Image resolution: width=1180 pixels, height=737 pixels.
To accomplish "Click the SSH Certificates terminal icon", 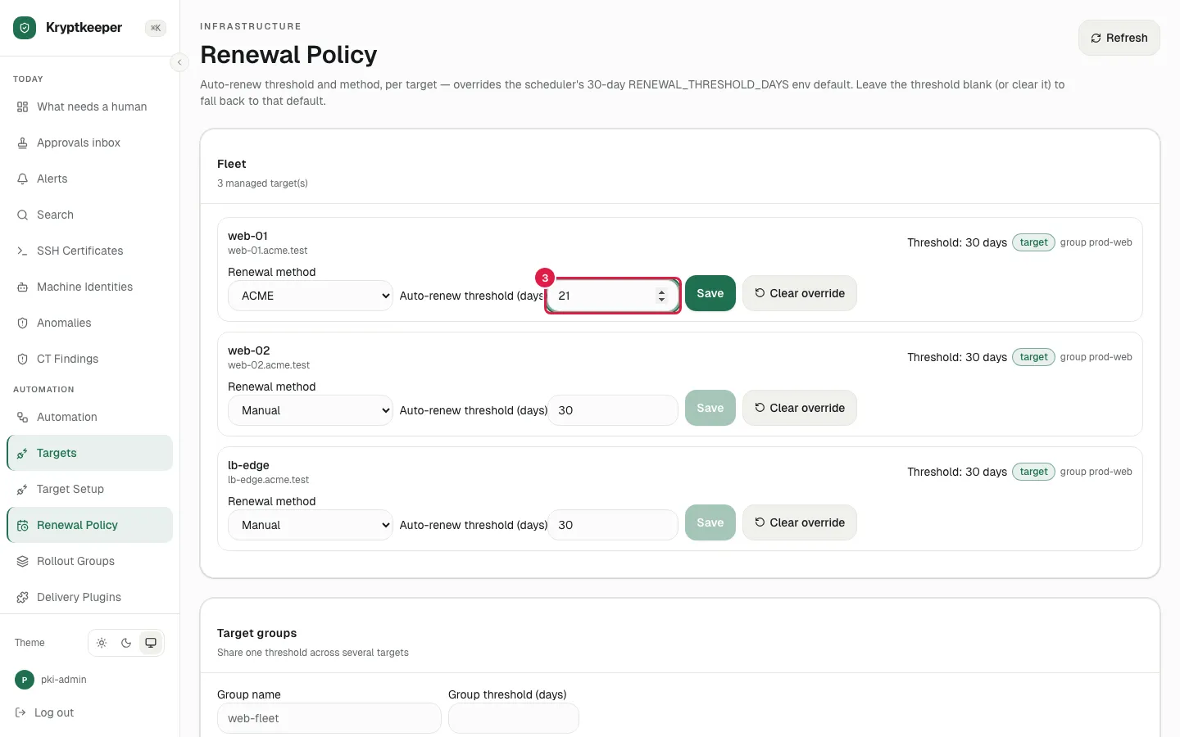I will pyautogui.click(x=22, y=251).
